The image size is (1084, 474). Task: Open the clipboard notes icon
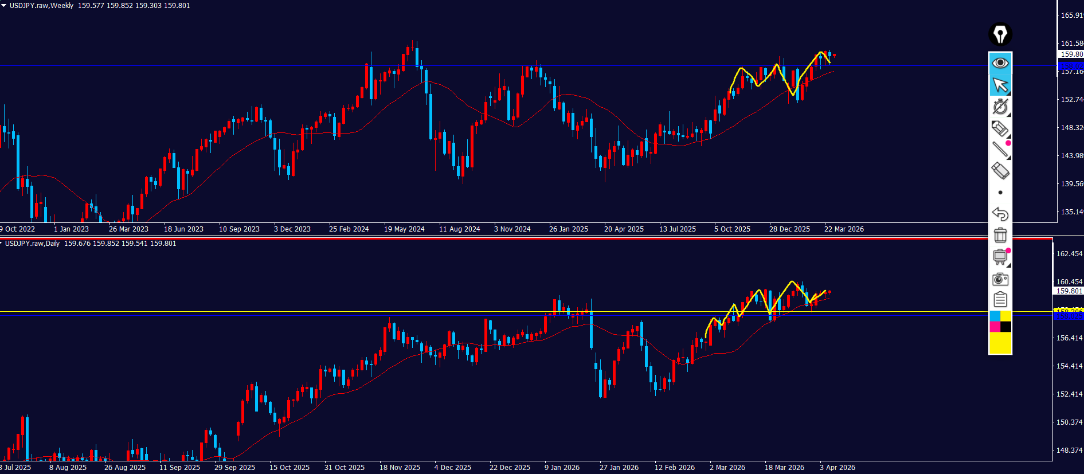click(x=1000, y=300)
